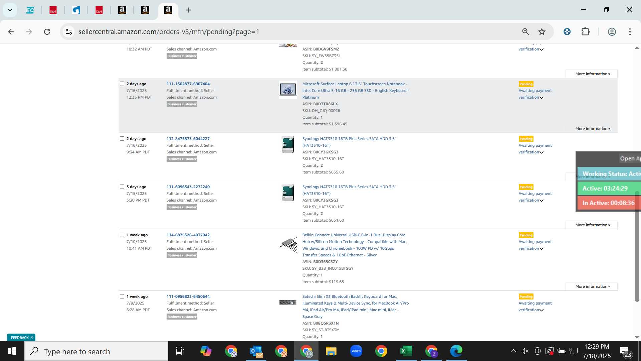Expand Awaiting payment verification for order 111-6096543-2272240
Screen dimensions: 641x361
click(x=535, y=197)
